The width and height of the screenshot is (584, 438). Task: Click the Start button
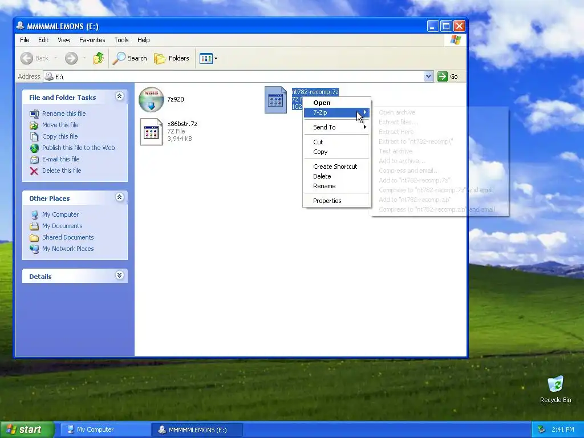pyautogui.click(x=27, y=430)
